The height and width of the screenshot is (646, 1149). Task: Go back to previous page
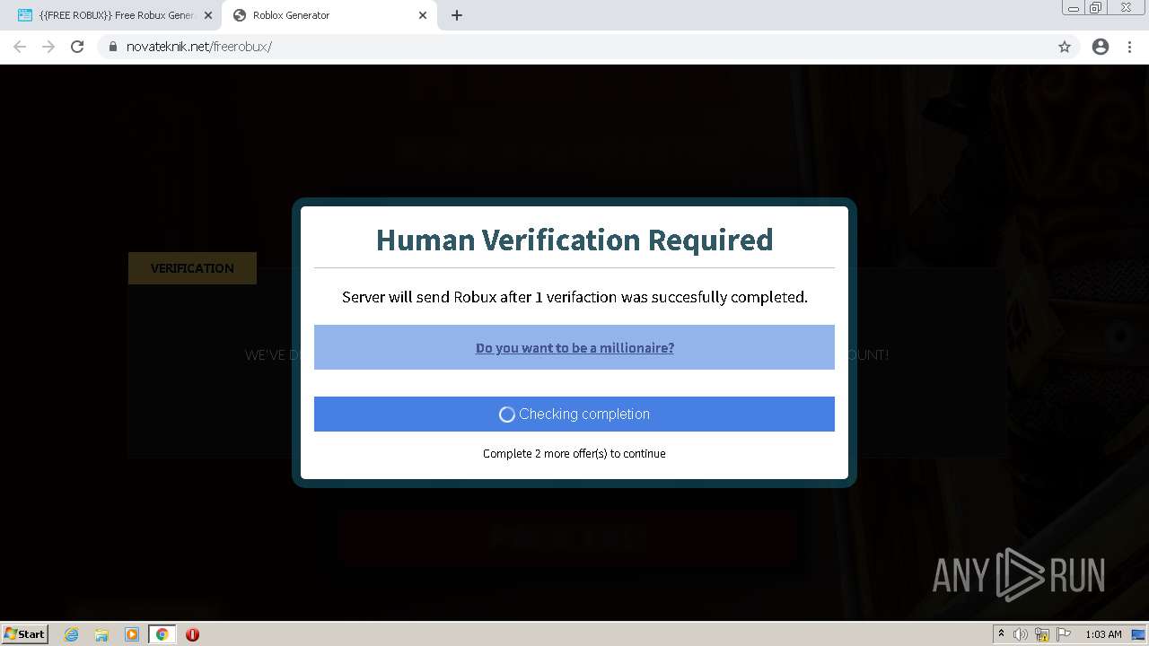click(20, 47)
